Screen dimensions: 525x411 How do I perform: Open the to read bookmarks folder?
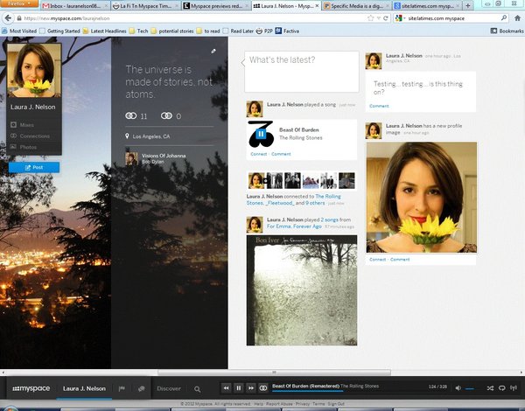point(208,31)
